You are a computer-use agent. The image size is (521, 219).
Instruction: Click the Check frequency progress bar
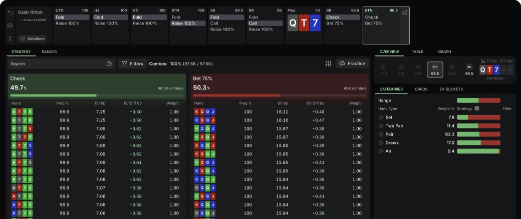click(97, 95)
